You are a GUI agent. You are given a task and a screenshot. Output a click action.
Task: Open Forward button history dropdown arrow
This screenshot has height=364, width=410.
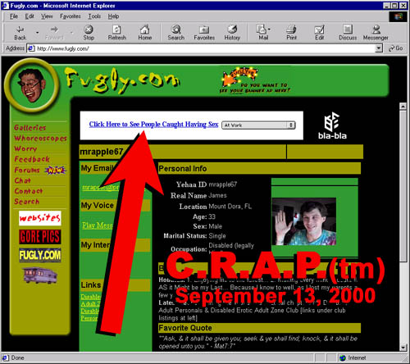pyautogui.click(x=72, y=33)
